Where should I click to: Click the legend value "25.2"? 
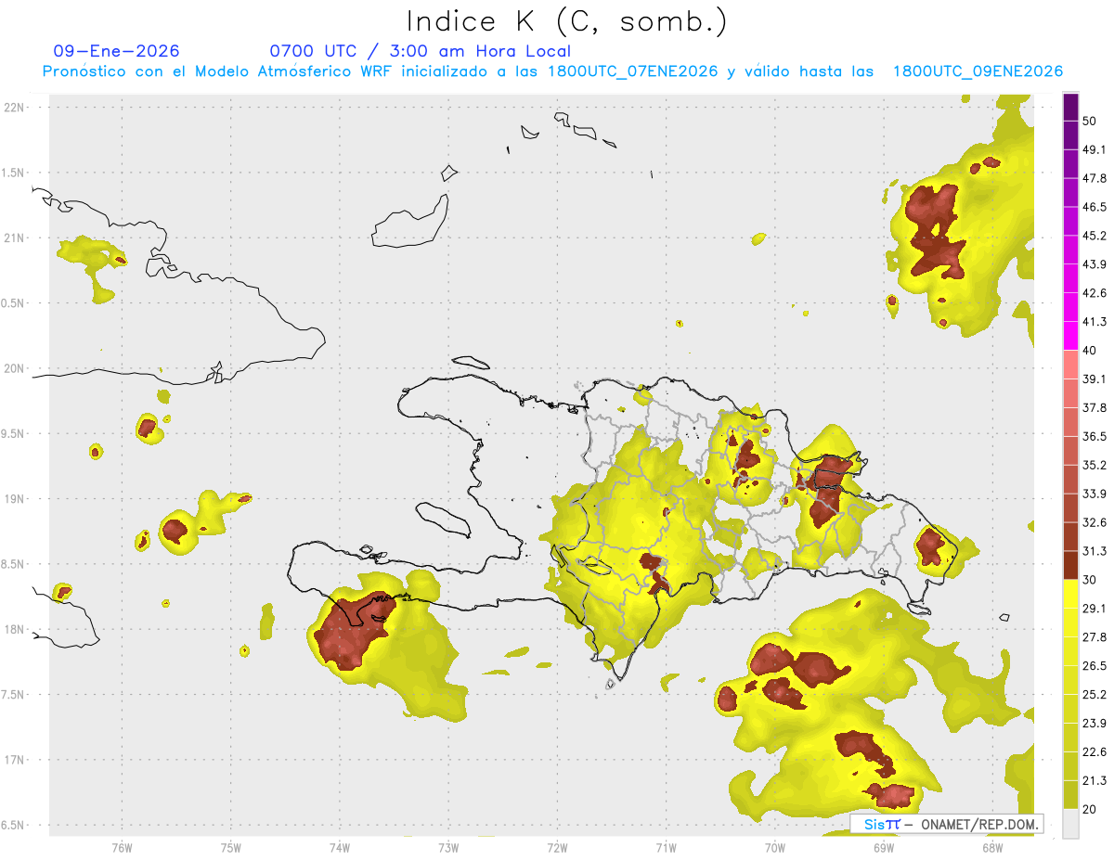click(x=1095, y=694)
